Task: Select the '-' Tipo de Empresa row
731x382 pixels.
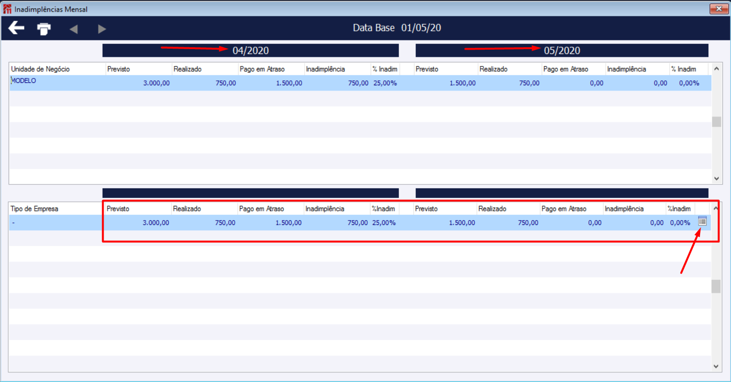Action: coord(359,223)
